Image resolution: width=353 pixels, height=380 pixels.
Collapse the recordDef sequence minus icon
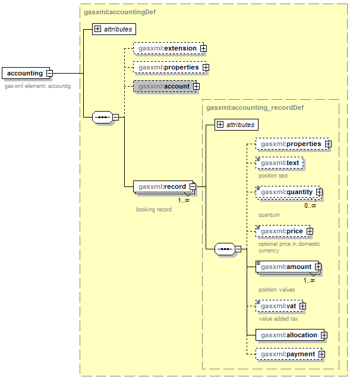point(238,249)
